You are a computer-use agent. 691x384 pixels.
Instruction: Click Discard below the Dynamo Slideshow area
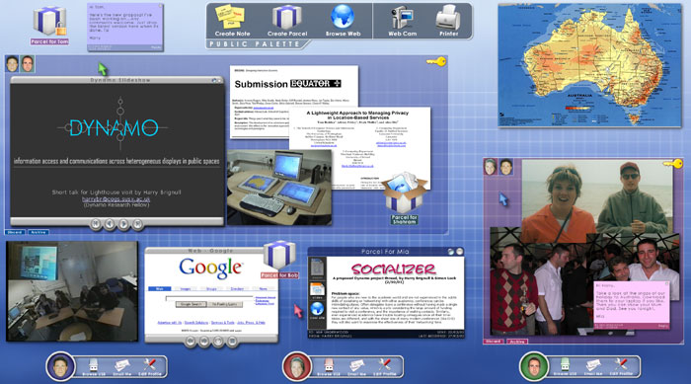pos(15,232)
